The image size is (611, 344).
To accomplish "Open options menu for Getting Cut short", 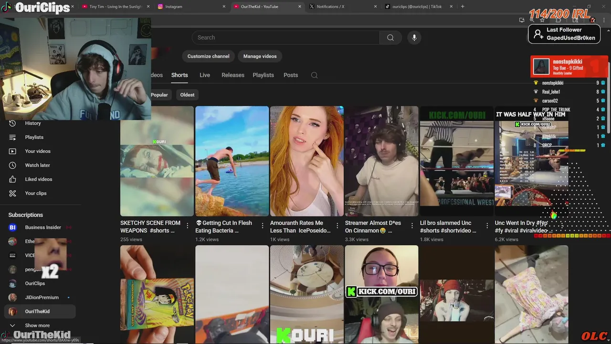I will pyautogui.click(x=263, y=226).
